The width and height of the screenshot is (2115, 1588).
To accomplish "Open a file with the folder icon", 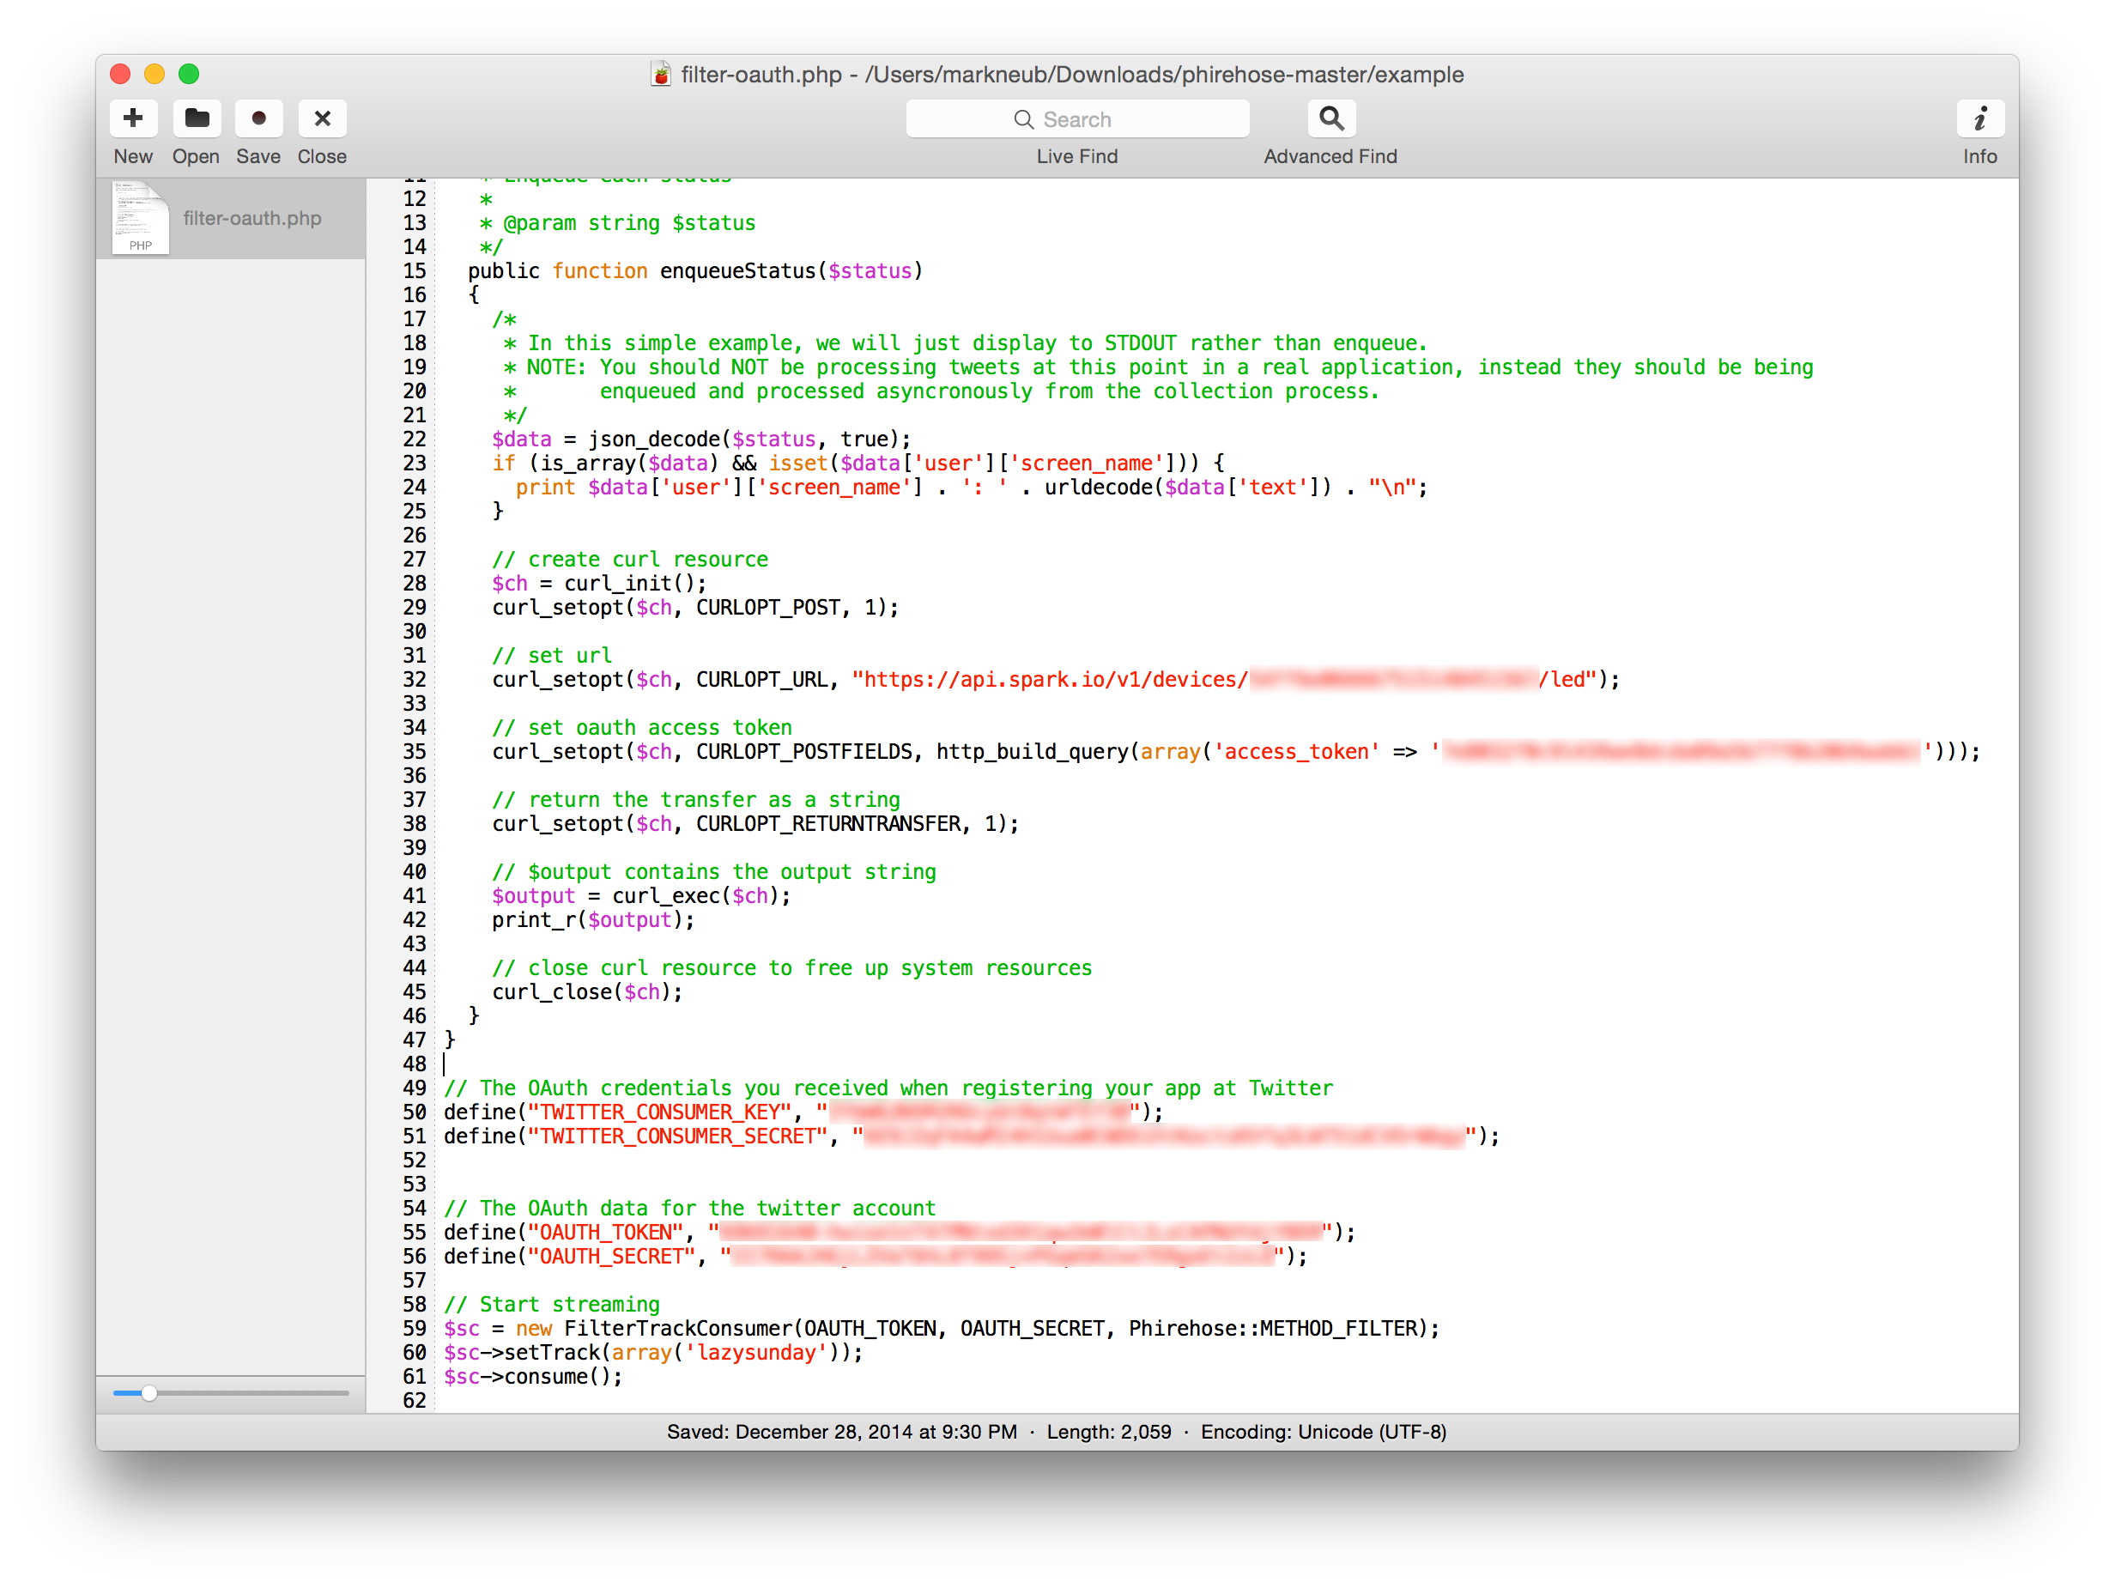I will [197, 118].
